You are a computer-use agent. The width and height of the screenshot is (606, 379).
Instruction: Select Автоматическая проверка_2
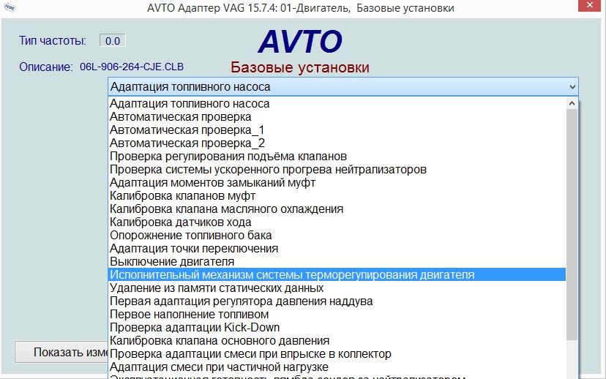click(337, 143)
